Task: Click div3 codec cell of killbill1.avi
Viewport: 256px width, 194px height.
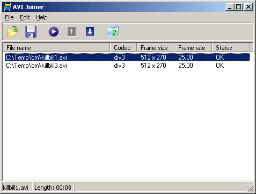Action: pyautogui.click(x=119, y=58)
